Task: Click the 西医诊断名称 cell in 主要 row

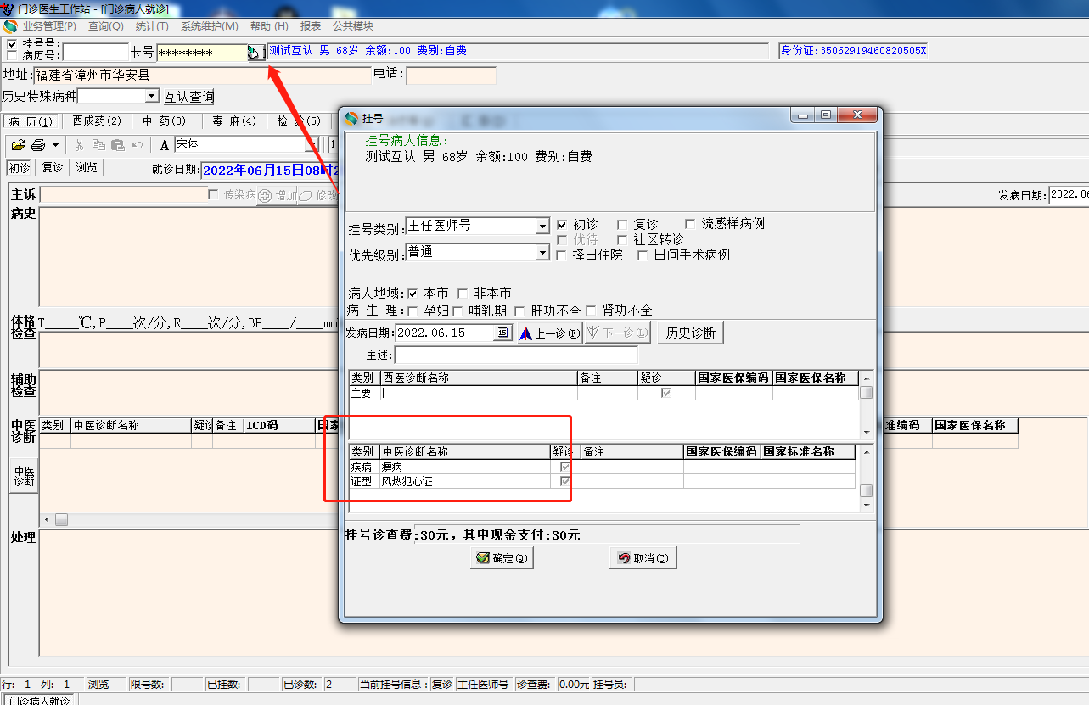Action: coord(478,393)
